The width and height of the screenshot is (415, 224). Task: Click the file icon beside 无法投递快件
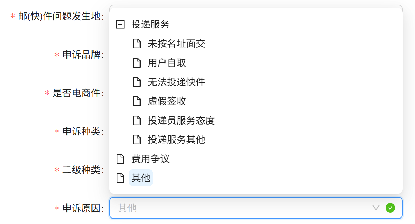click(x=137, y=82)
